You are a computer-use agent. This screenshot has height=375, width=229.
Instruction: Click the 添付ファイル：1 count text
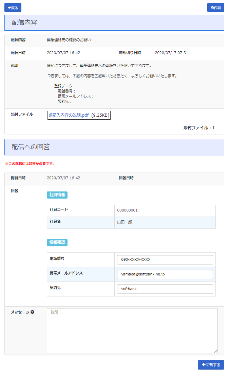pos(199,128)
